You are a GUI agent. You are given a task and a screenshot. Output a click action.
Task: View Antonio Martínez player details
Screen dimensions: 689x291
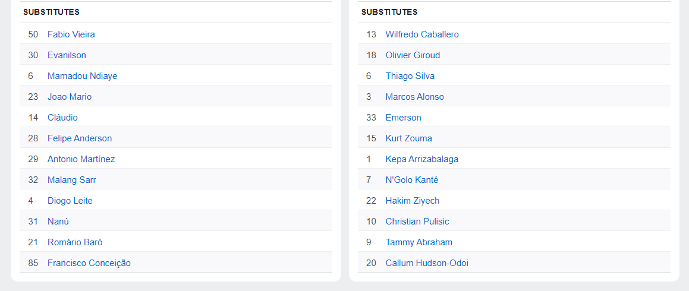tap(81, 159)
